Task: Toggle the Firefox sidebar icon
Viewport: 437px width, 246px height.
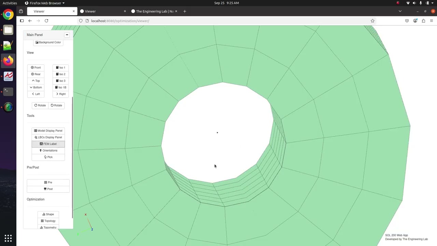Action: 22,21
